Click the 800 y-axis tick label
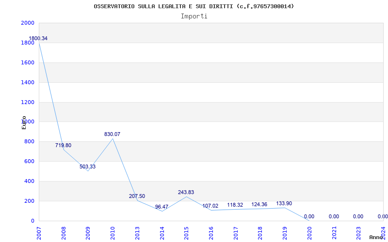The height and width of the screenshot is (242, 388). click(29, 142)
